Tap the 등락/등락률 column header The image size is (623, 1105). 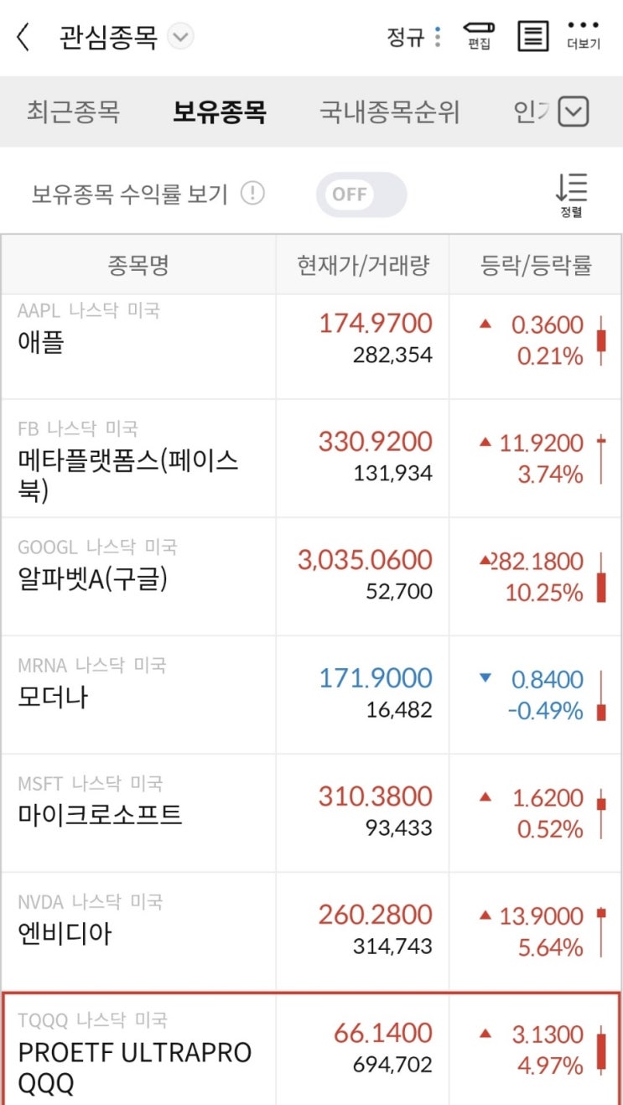pyautogui.click(x=536, y=265)
